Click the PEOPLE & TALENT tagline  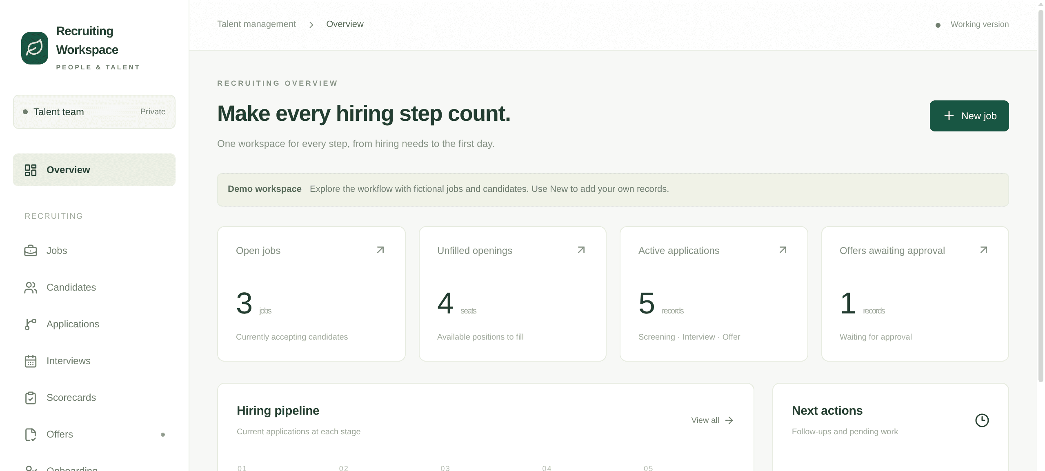click(x=98, y=67)
